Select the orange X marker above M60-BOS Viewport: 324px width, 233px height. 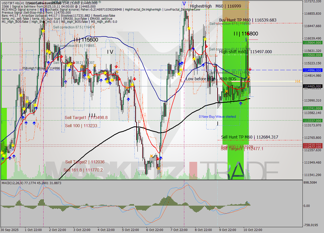tap(249, 77)
